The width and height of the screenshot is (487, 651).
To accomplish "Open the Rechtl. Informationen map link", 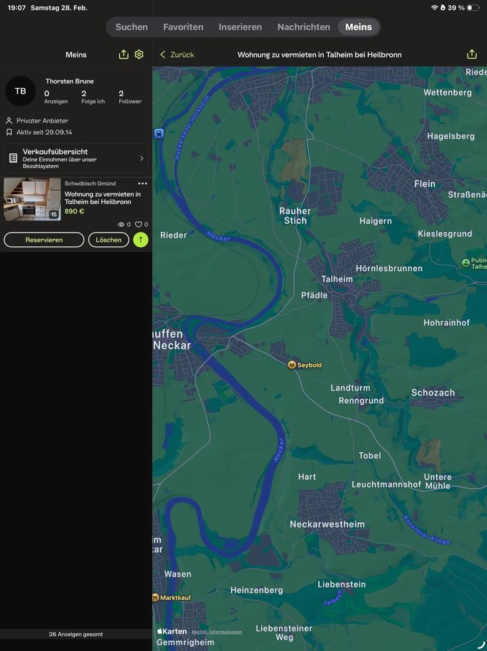I will pyautogui.click(x=217, y=632).
